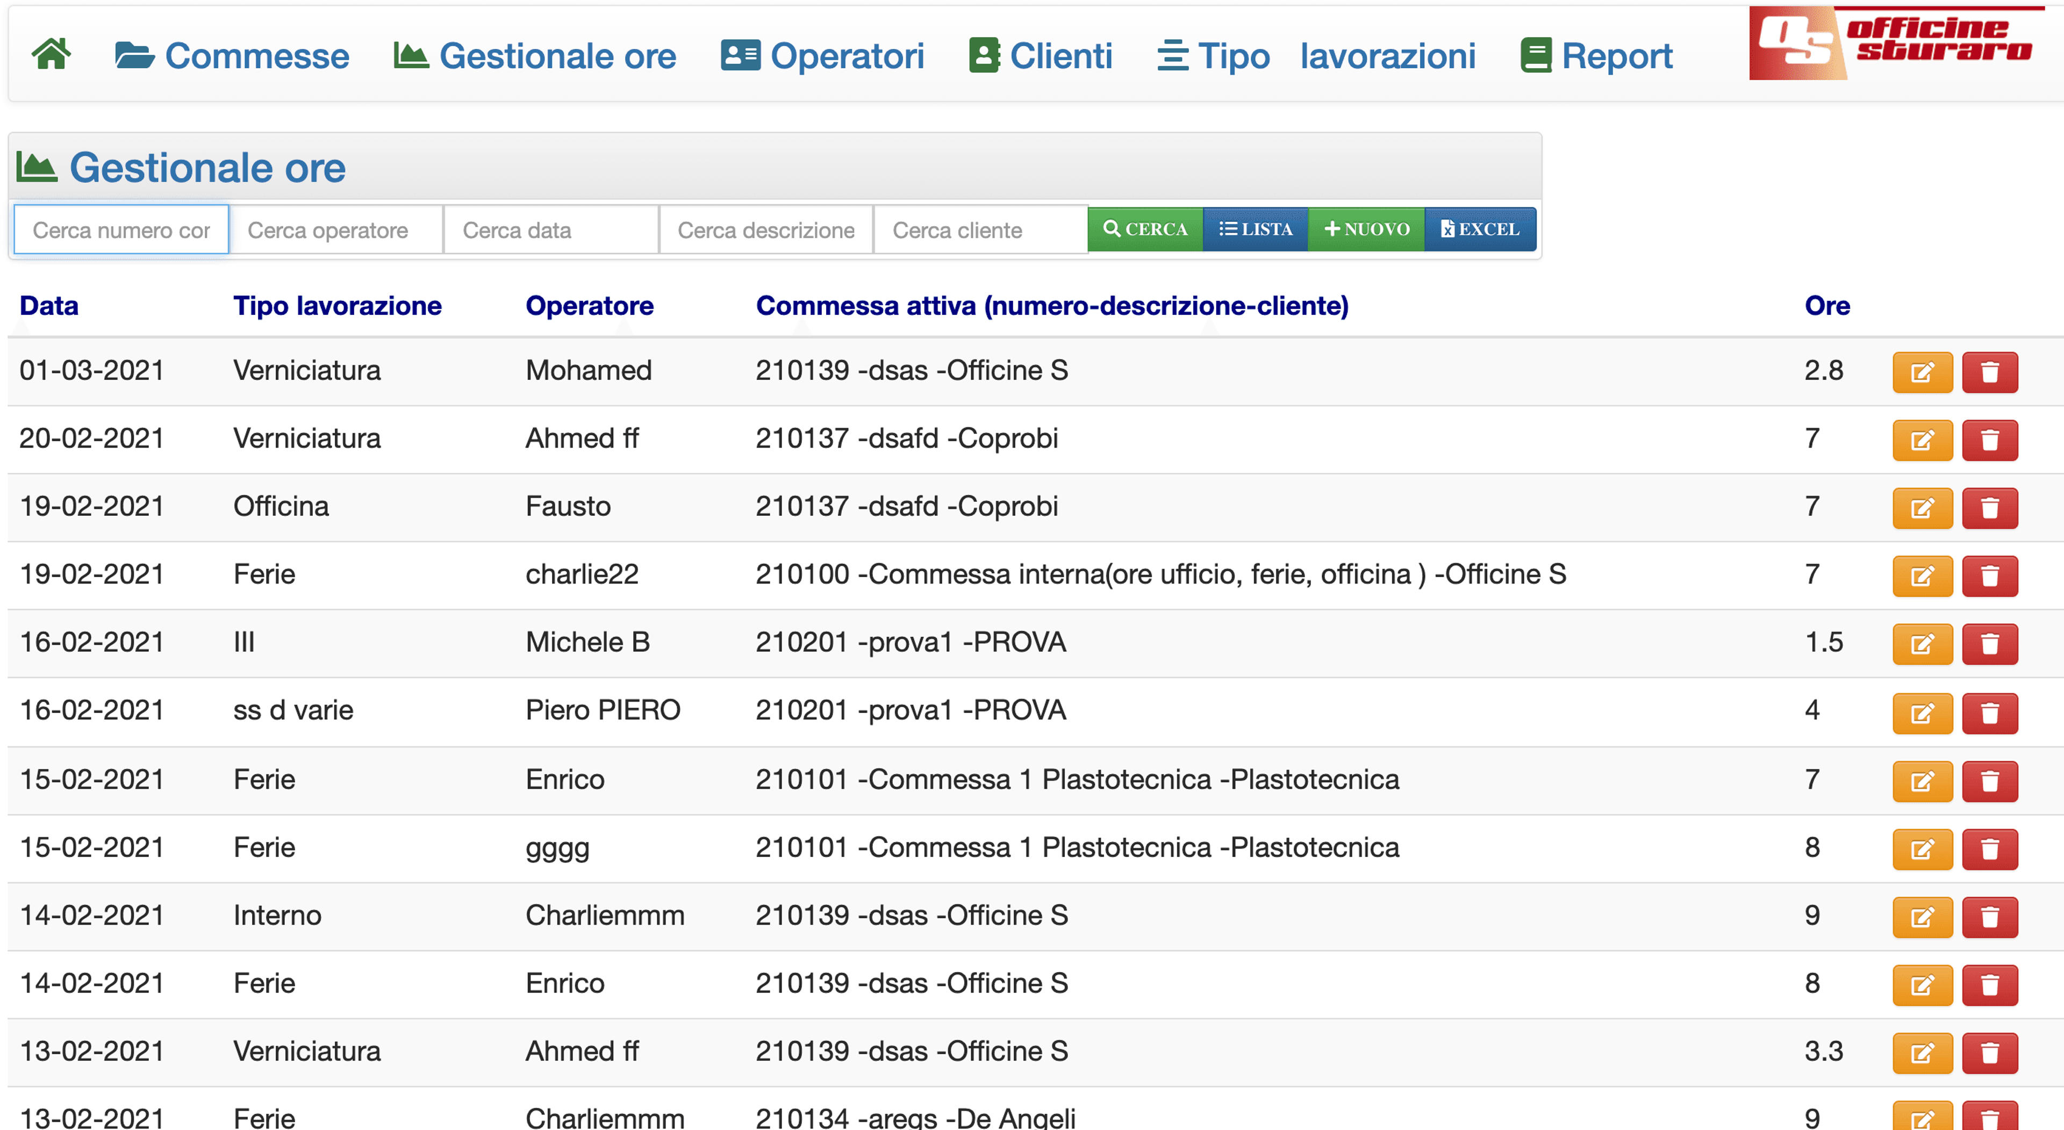Delete the 19-02-2021 Fausto row
This screenshot has height=1130, width=2064.
(1989, 508)
